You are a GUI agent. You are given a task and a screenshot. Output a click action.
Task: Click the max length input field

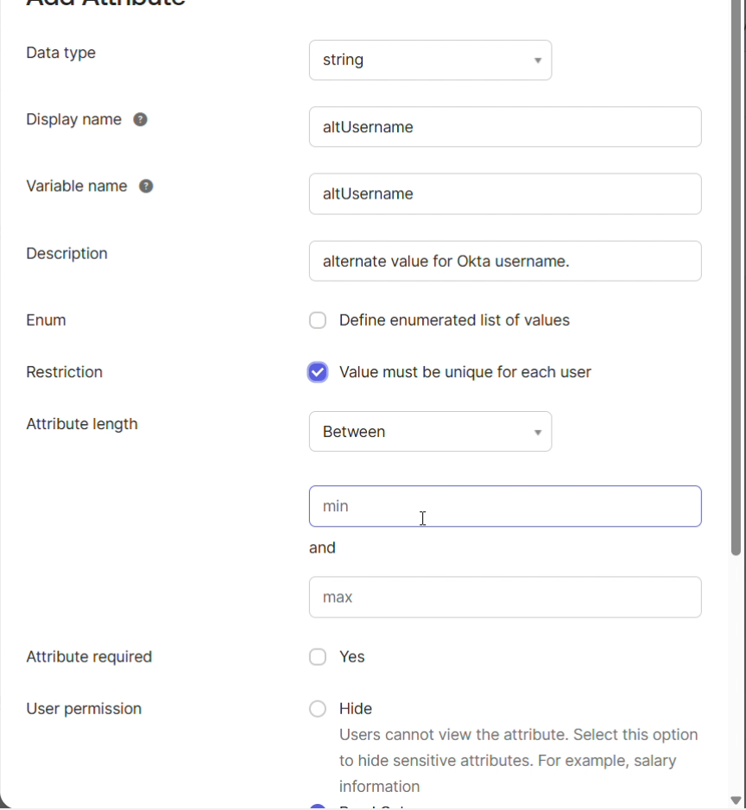[505, 598]
